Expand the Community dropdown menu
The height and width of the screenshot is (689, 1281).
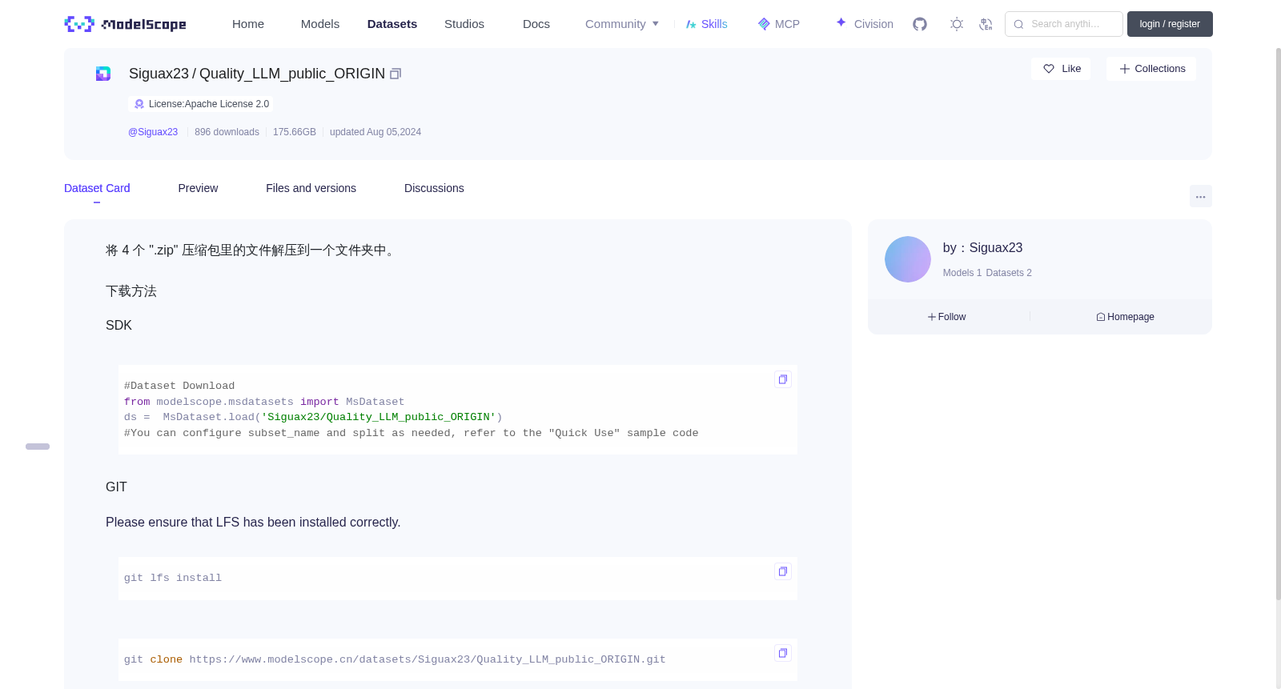(622, 24)
